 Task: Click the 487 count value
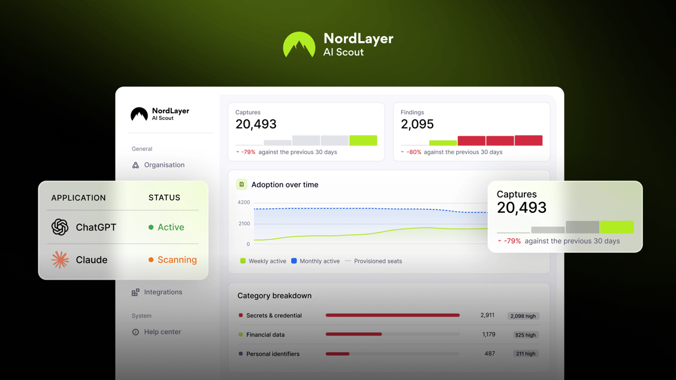tap(490, 354)
